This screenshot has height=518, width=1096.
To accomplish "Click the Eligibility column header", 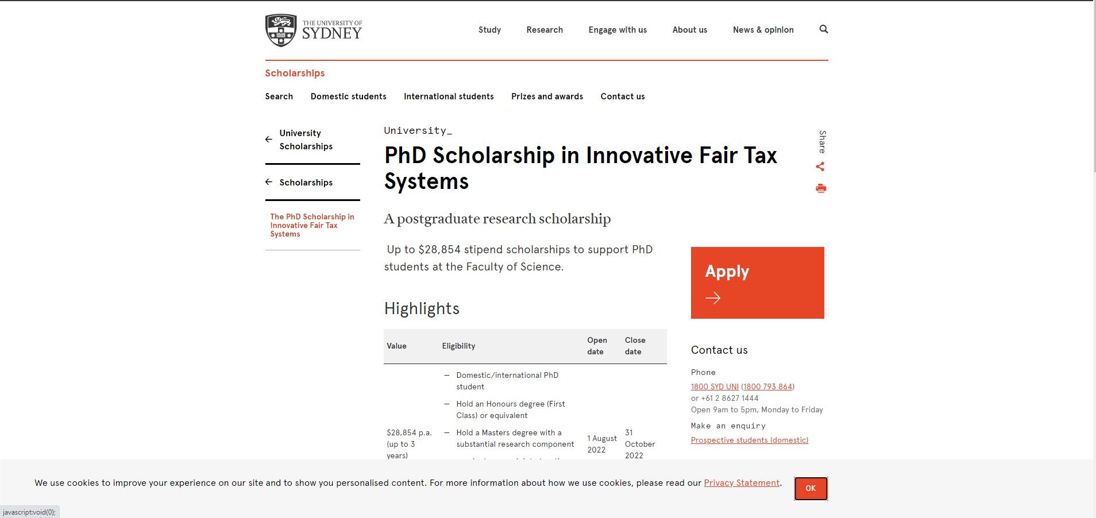I will pos(458,346).
